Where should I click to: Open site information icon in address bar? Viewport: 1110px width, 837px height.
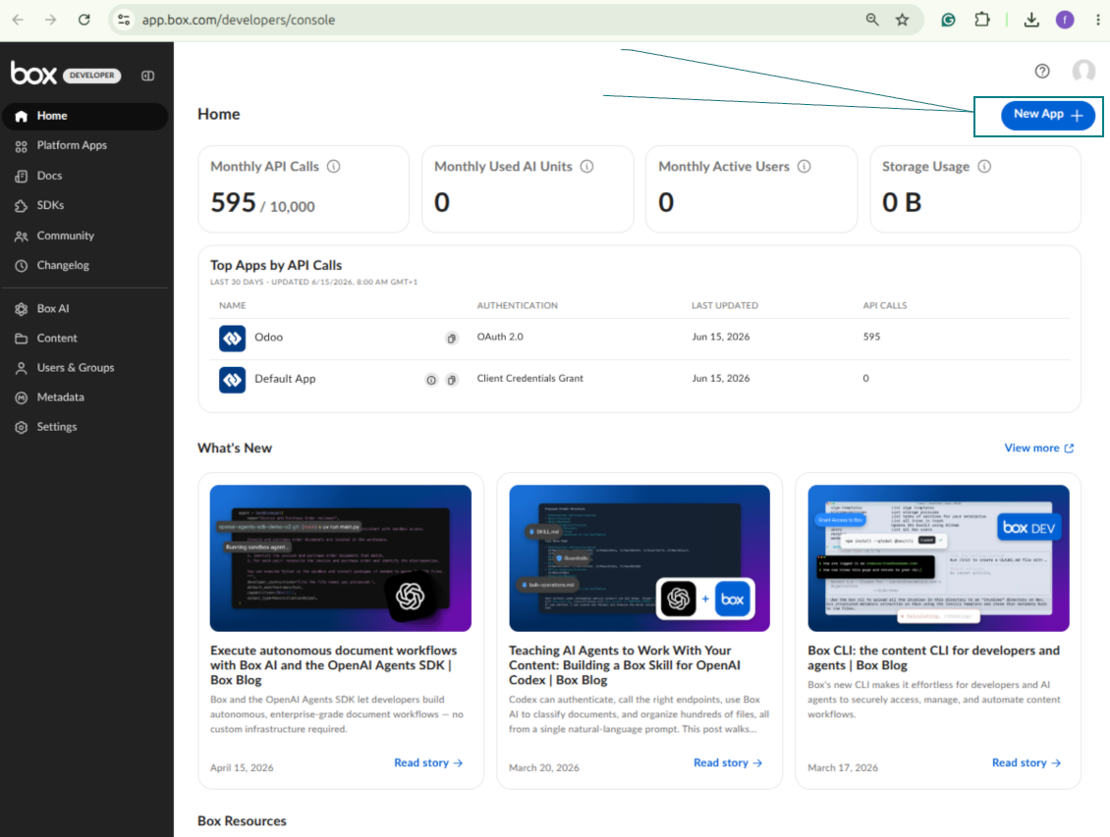coord(124,20)
